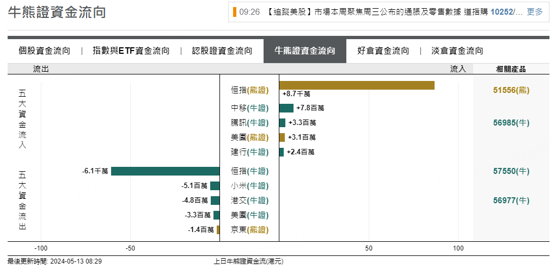Select the 牛熊證資金流向 tab
The width and height of the screenshot is (556, 269).
pos(305,51)
